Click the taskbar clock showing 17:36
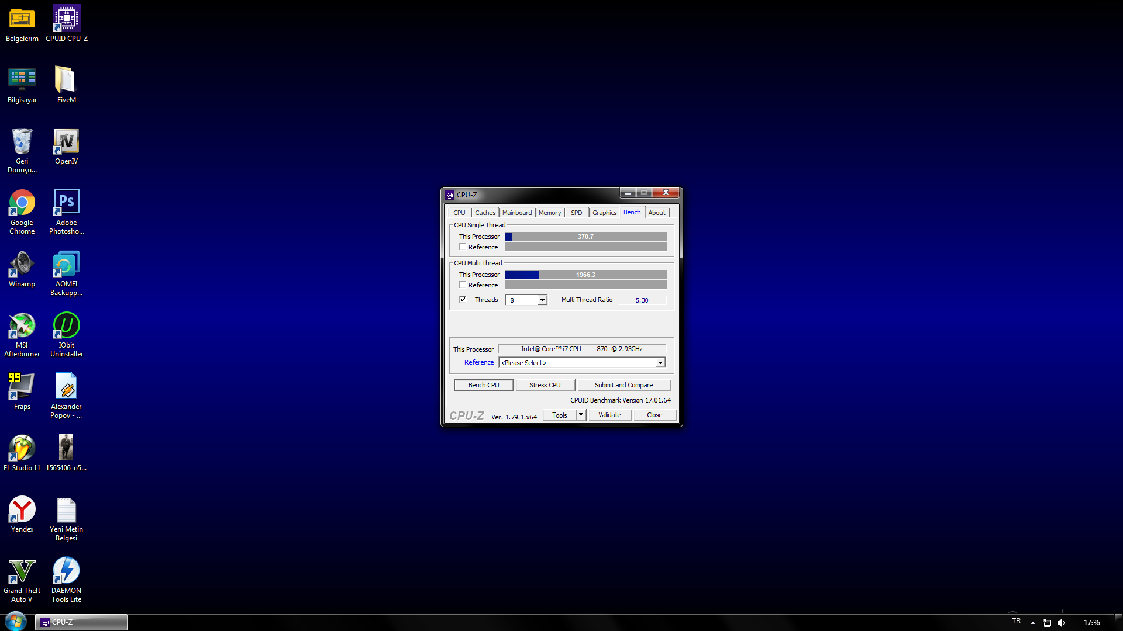This screenshot has height=631, width=1123. point(1091,623)
